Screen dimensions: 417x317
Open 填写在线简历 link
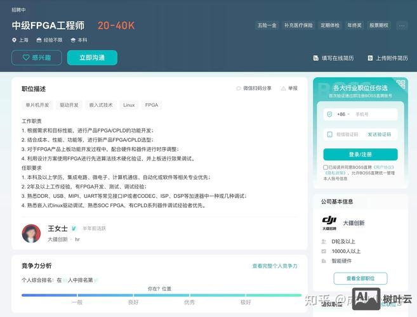coord(338,58)
